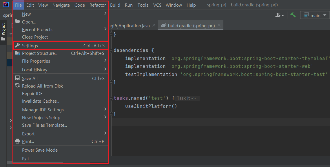
Task: Open the Tools menu
Action: pyautogui.click(x=143, y=5)
